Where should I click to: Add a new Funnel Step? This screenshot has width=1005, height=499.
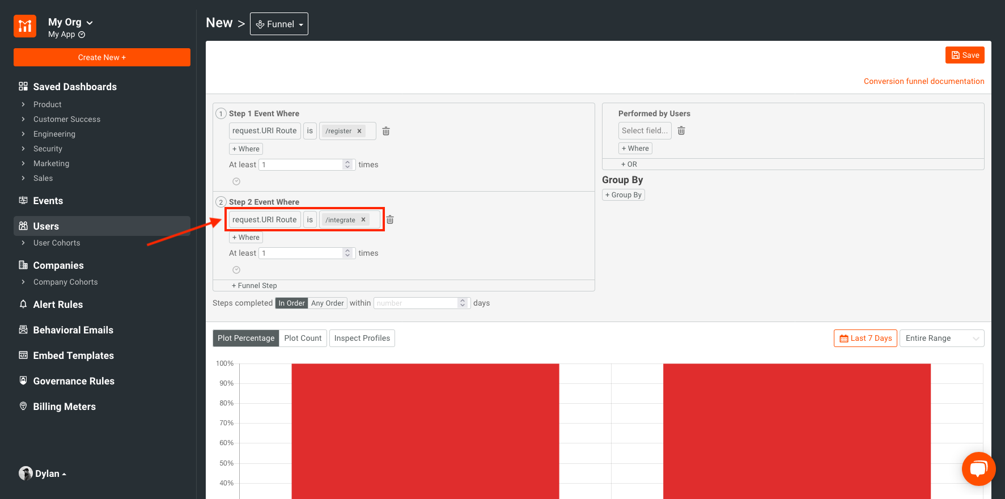255,285
